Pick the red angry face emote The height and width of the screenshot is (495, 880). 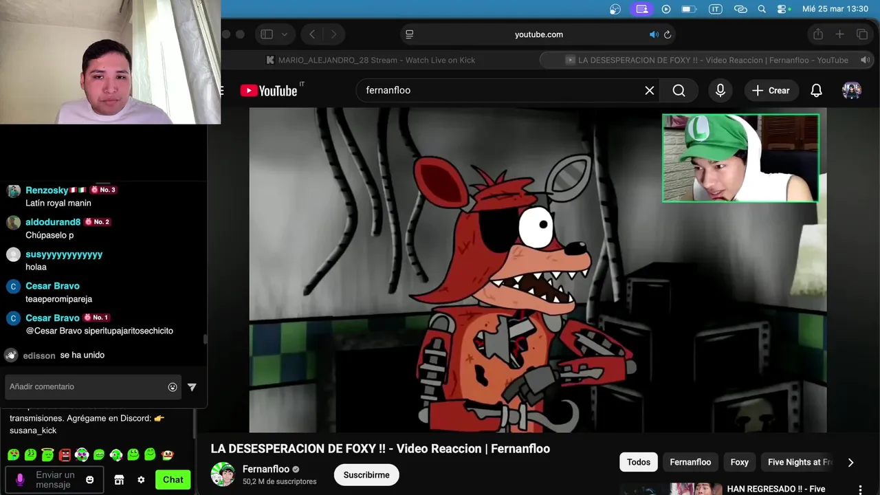[65, 454]
